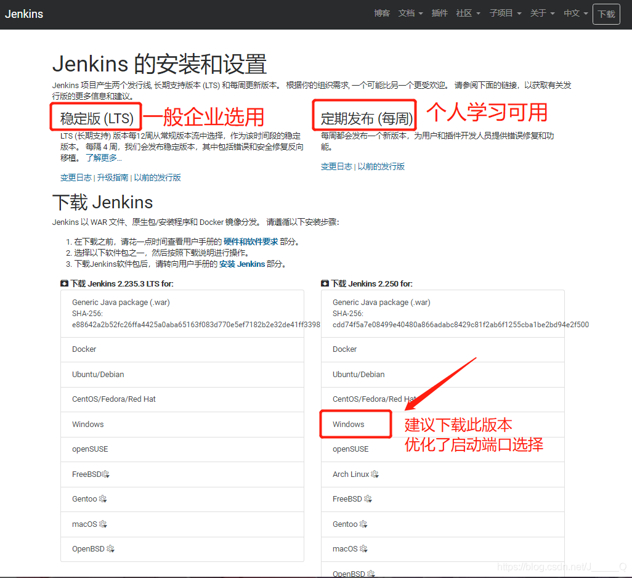Select LTS Generic Java package (.war)
632x578 pixels.
tap(182, 314)
